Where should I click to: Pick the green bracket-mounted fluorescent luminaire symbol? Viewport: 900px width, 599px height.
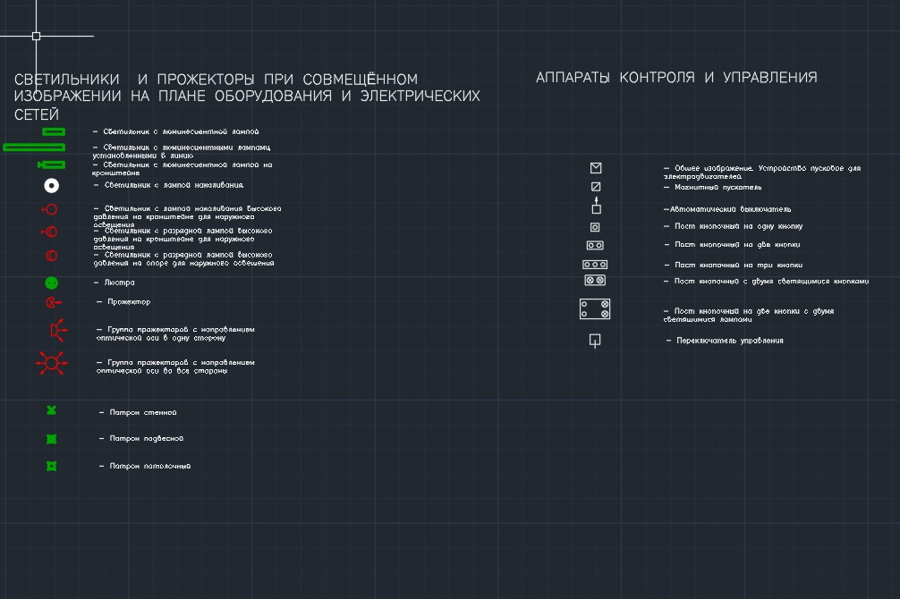[51, 165]
